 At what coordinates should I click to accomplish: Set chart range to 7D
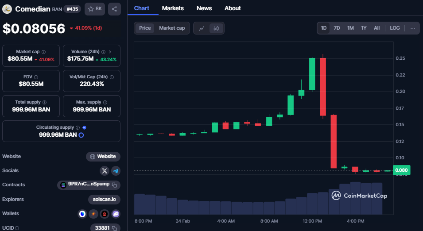(x=337, y=28)
